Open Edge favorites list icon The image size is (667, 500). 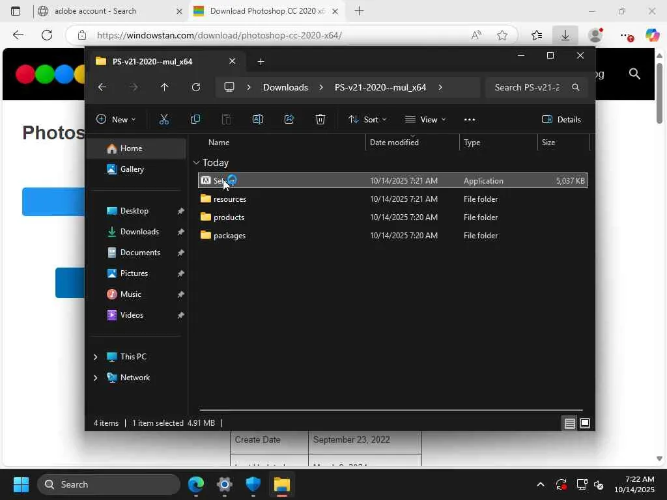click(537, 35)
